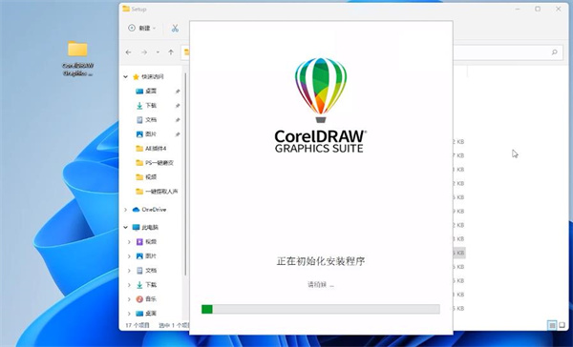Viewport: 573px width, 347px height.
Task: Click the pin icon beside 快速访问 文档
Action: (x=178, y=120)
